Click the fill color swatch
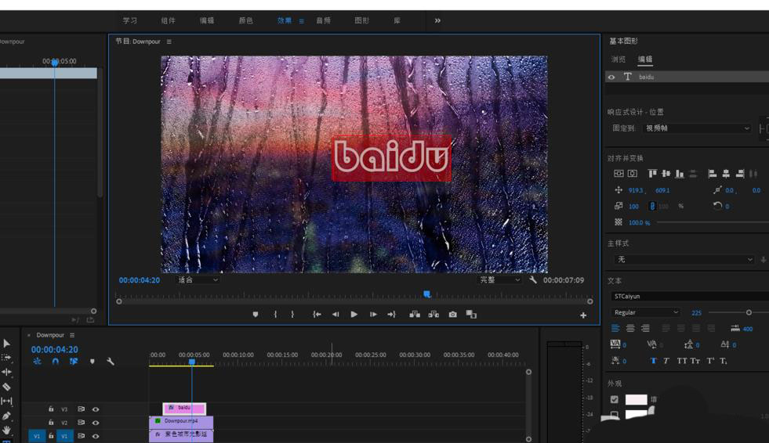This screenshot has height=443, width=769. 636,399
